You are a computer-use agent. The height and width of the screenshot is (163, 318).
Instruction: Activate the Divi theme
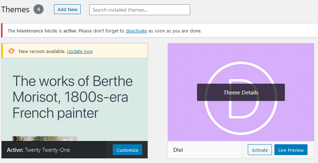260,150
